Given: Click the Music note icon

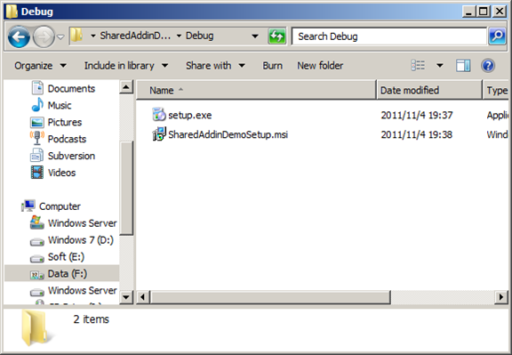Looking at the screenshot, I should click(x=37, y=105).
